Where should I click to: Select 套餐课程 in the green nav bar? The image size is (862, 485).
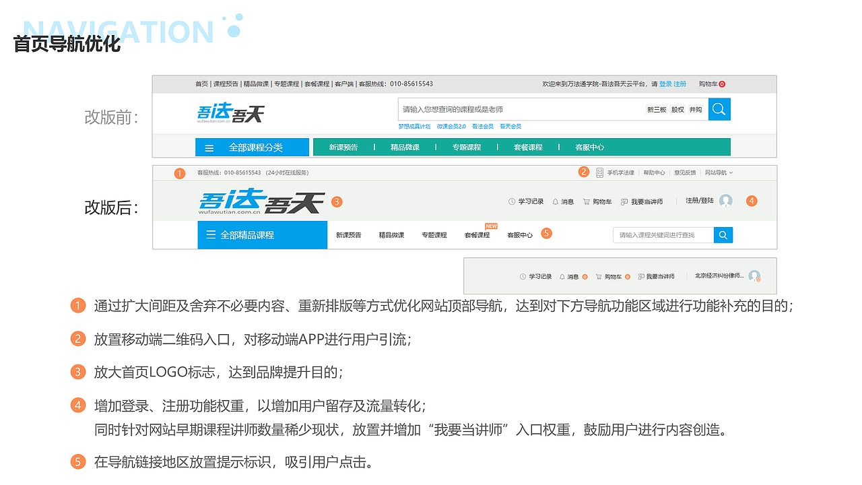click(528, 148)
